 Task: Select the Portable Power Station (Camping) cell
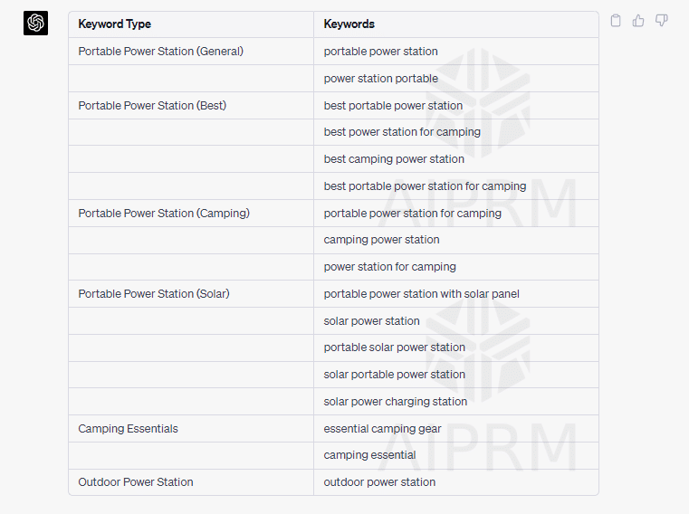[x=164, y=214]
